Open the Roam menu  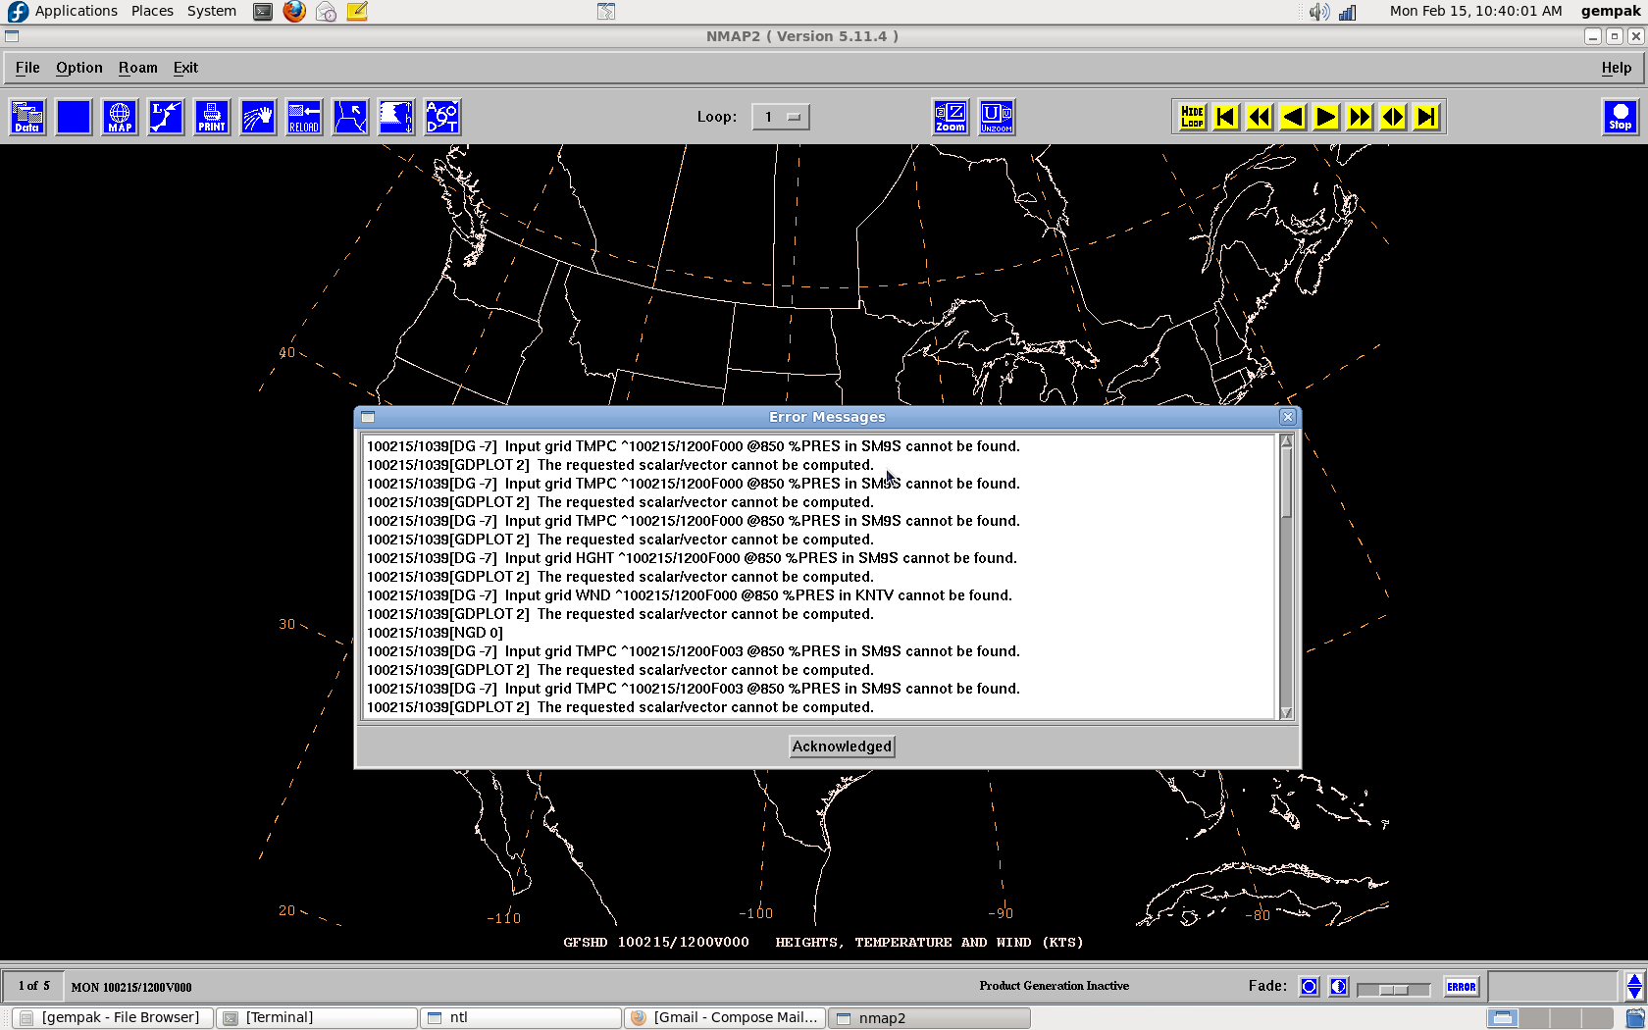pos(137,68)
